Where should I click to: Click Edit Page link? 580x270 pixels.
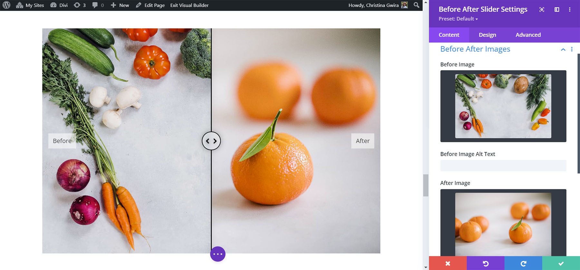[x=150, y=5]
